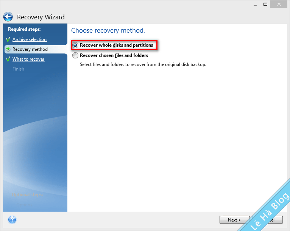290x231 pixels.
Task: Click the Recovery Wizard title text
Action: tap(41, 17)
